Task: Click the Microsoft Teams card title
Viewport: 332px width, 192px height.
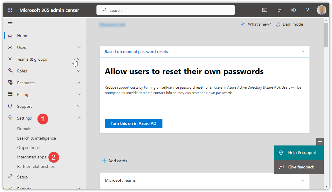Action: 120,181
